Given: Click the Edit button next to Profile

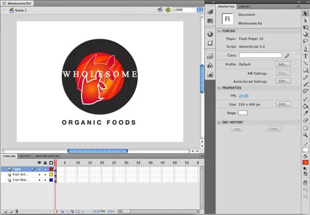Looking at the screenshot, I should (283, 64).
